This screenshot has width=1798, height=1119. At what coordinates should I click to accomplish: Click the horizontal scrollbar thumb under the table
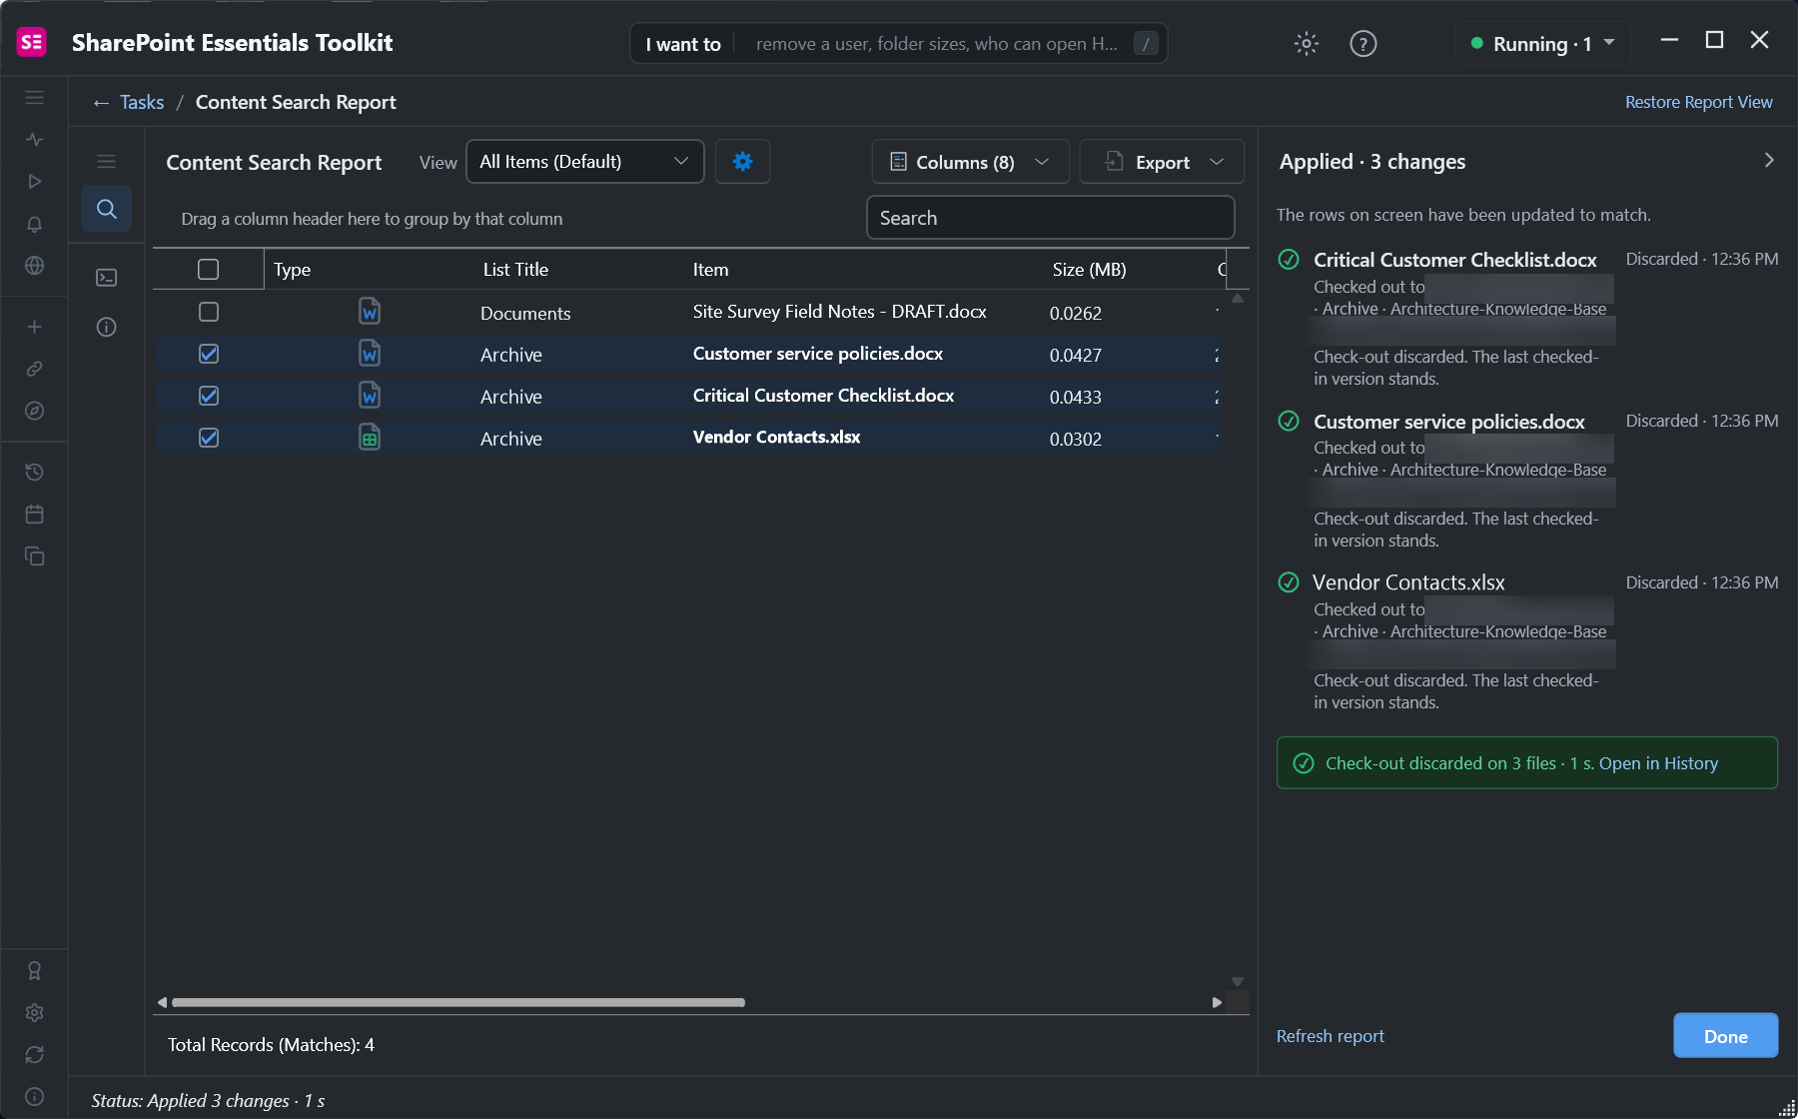click(458, 1002)
